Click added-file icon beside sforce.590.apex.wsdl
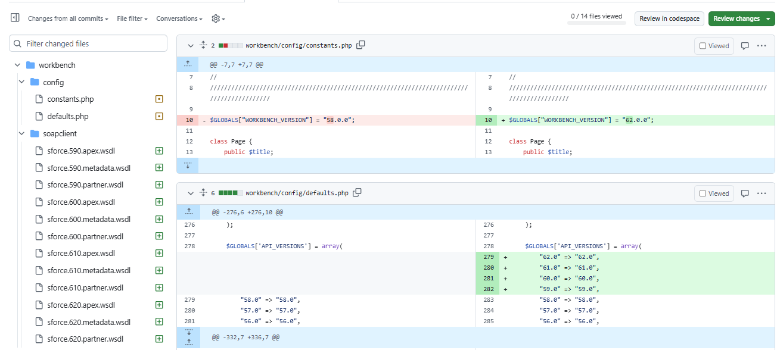Screen dimensions: 777x350 coord(159,151)
